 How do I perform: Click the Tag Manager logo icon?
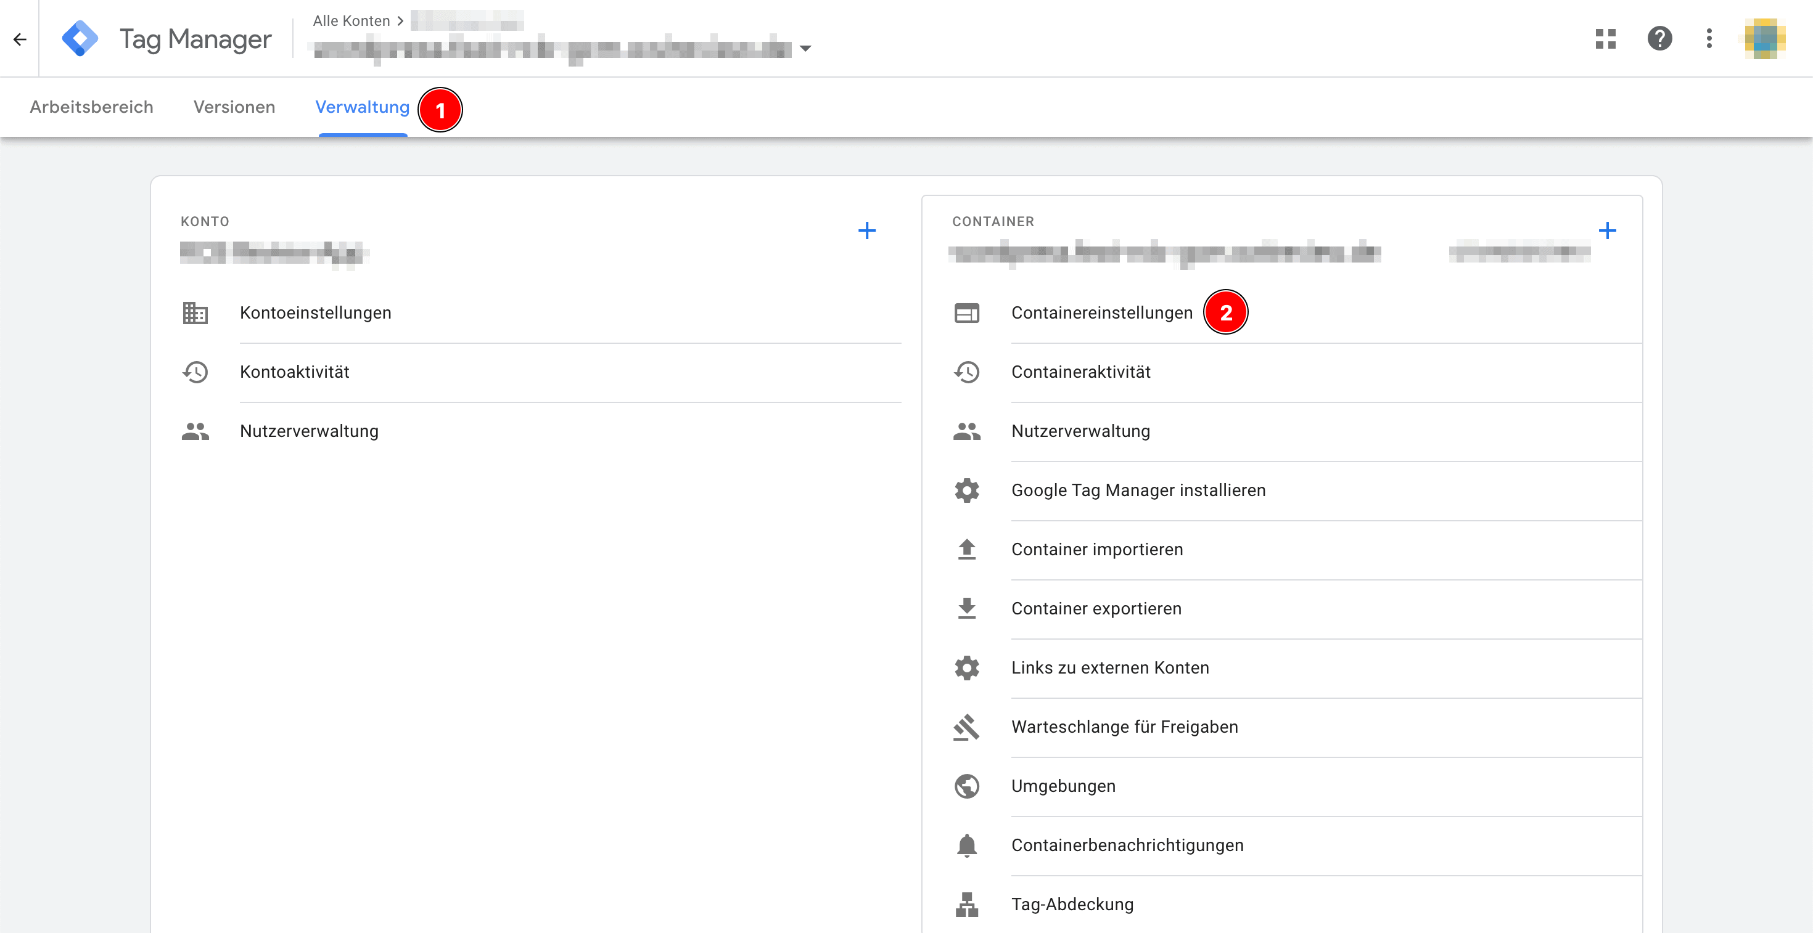pos(80,39)
